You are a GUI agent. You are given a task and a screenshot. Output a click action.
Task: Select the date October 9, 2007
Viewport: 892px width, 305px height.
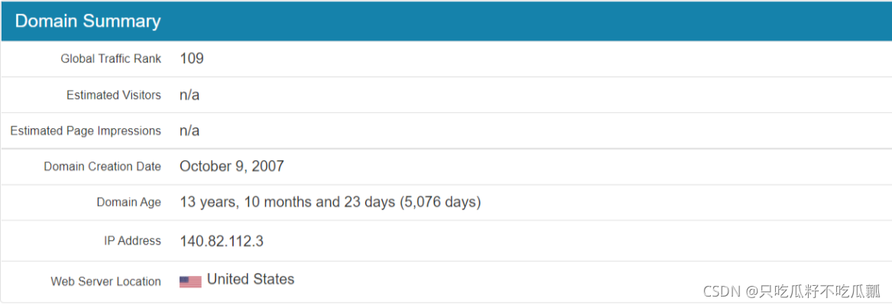231,166
